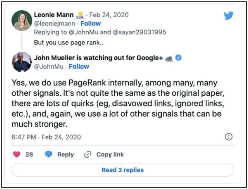Open John Mueller's profile picture

pyautogui.click(x=22, y=62)
